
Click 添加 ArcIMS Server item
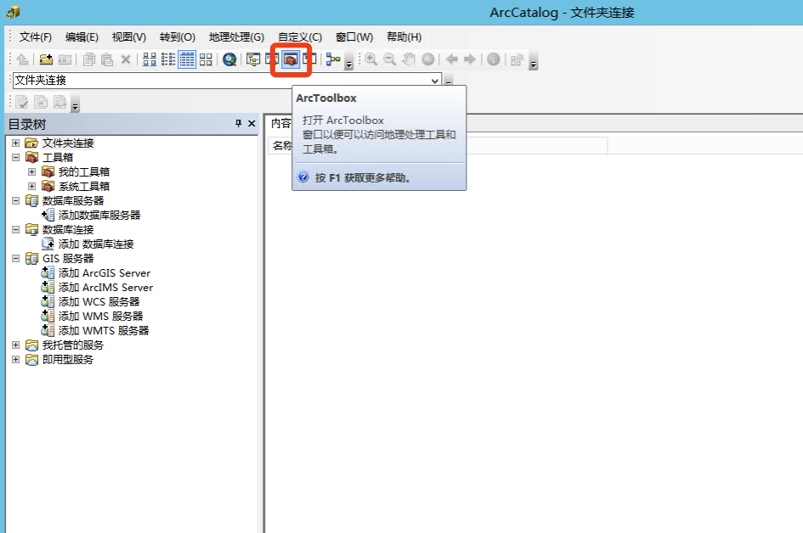click(105, 287)
